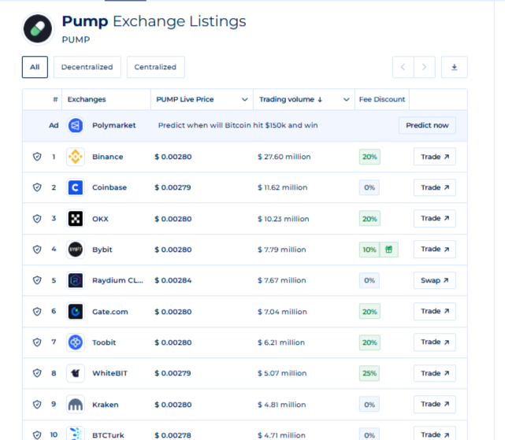Click the Coinbase logo icon
Image resolution: width=505 pixels, height=440 pixels.
[x=76, y=187]
